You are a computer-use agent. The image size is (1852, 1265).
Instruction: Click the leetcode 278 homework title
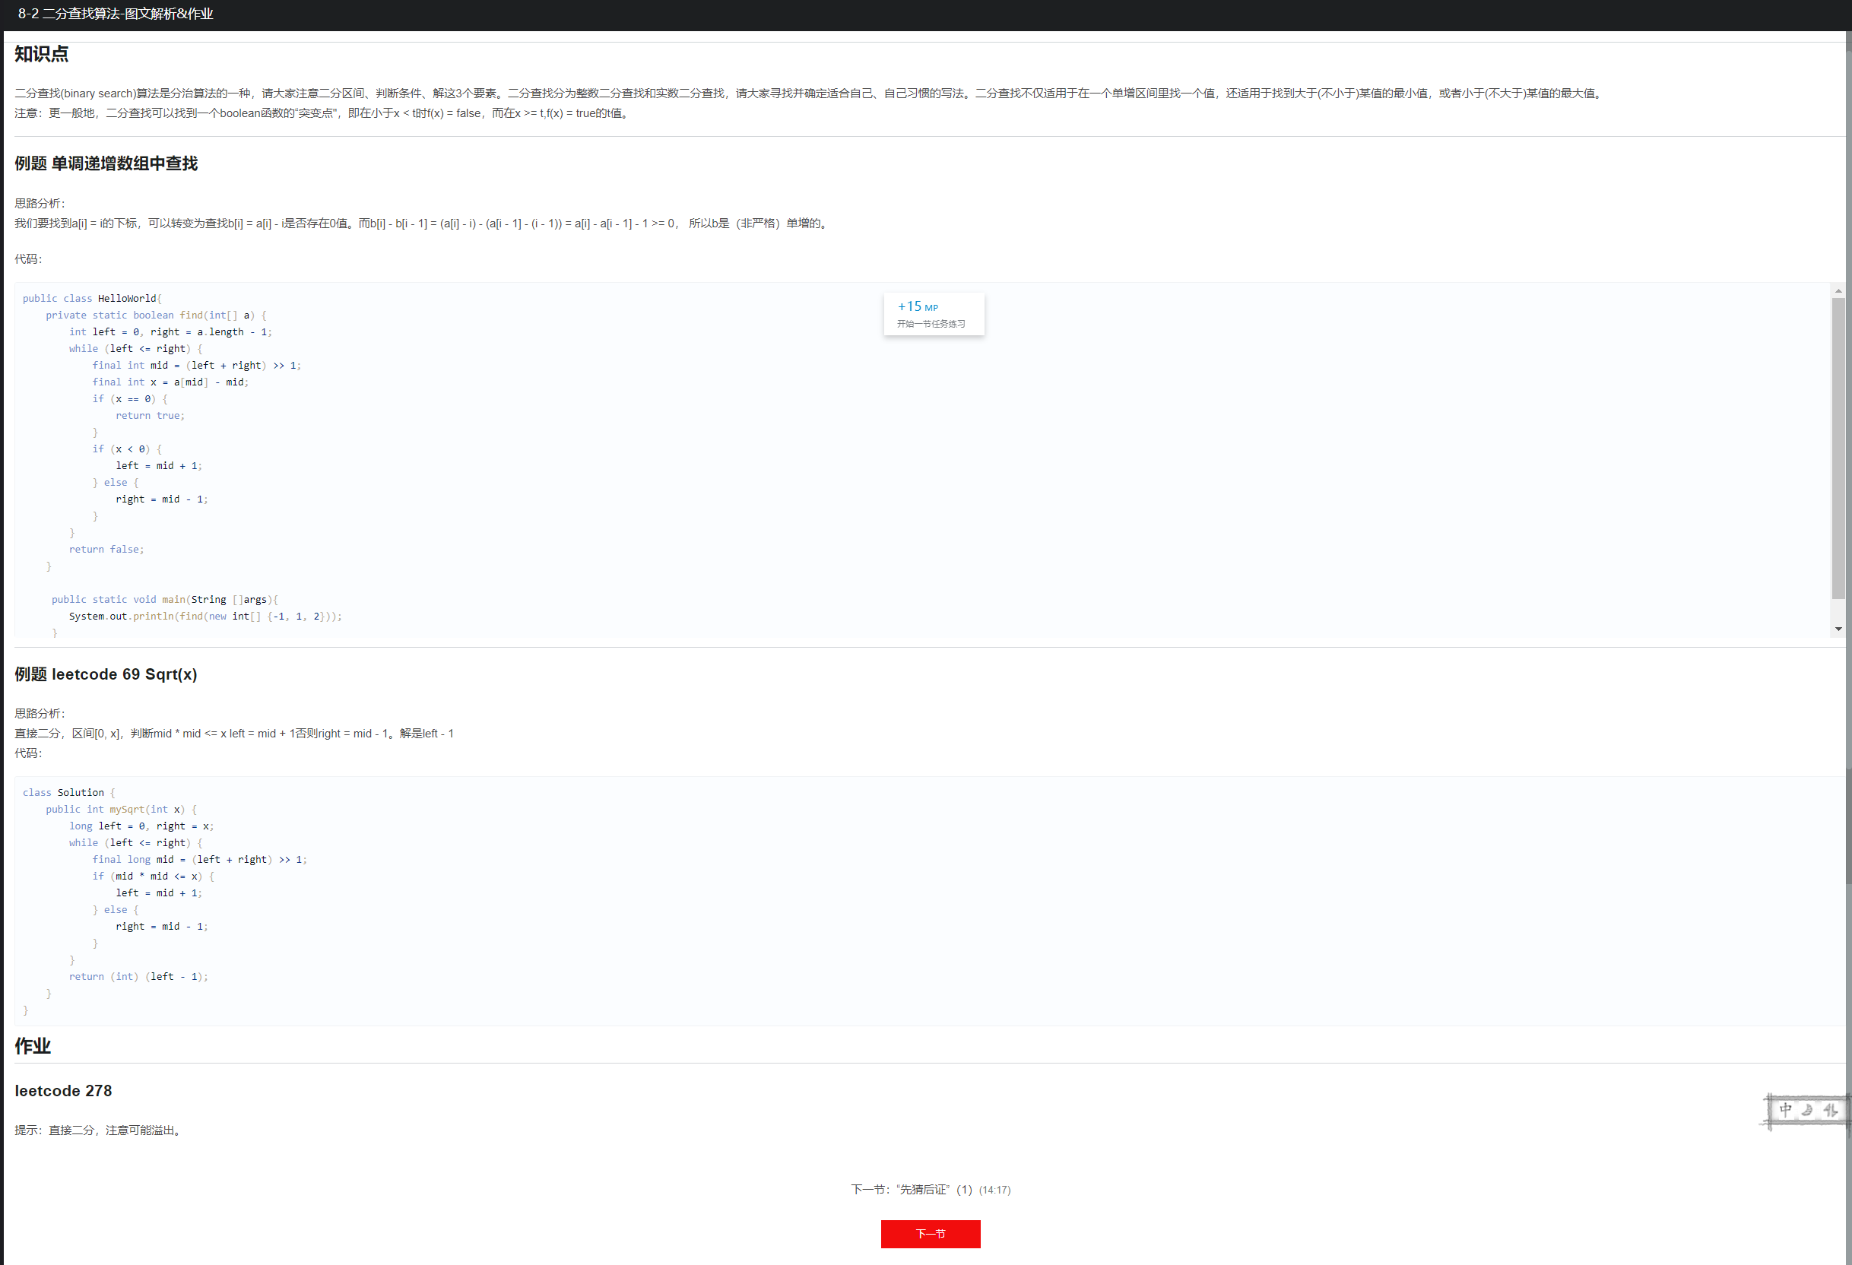coord(63,1090)
